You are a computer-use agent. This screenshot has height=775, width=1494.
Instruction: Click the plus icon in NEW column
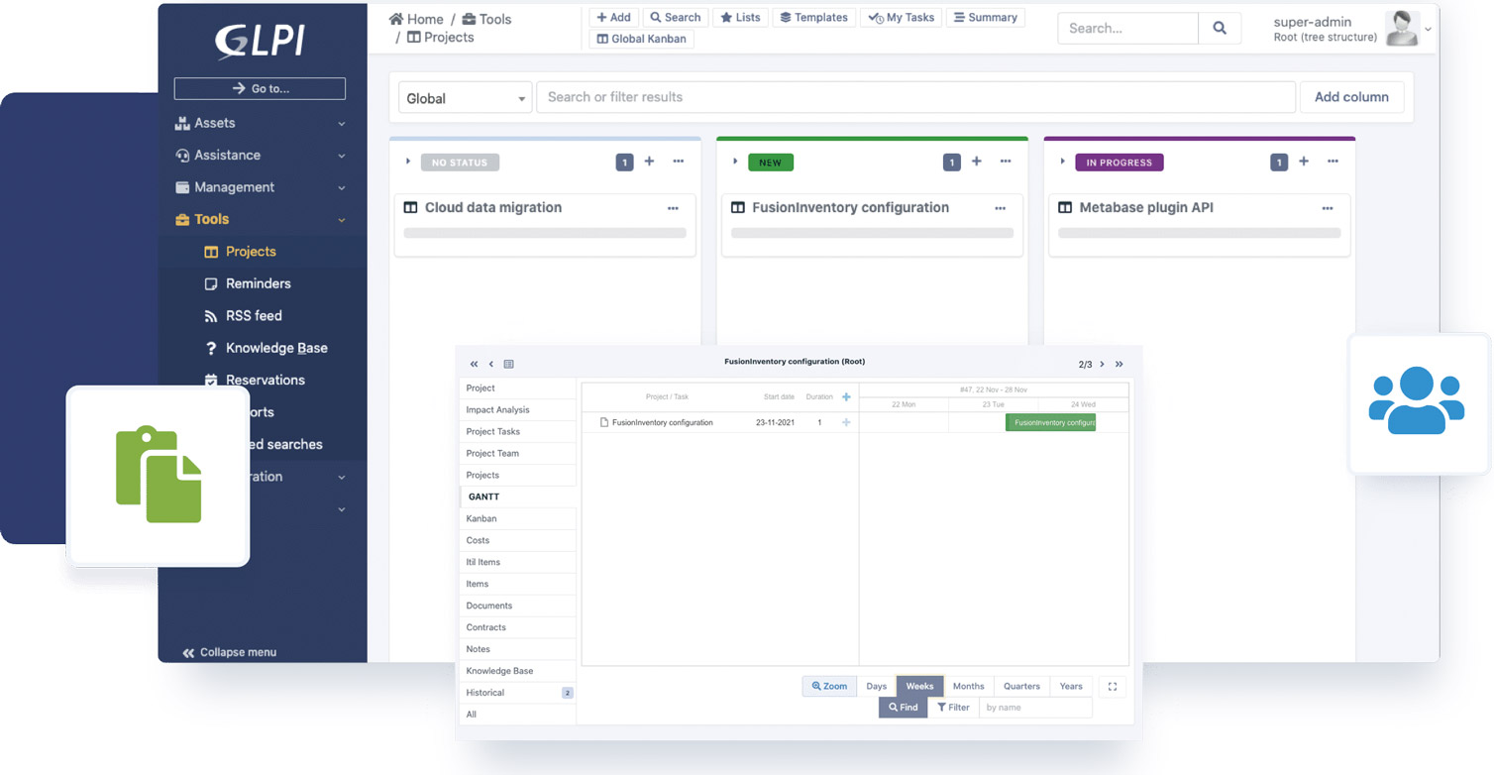pyautogui.click(x=976, y=162)
